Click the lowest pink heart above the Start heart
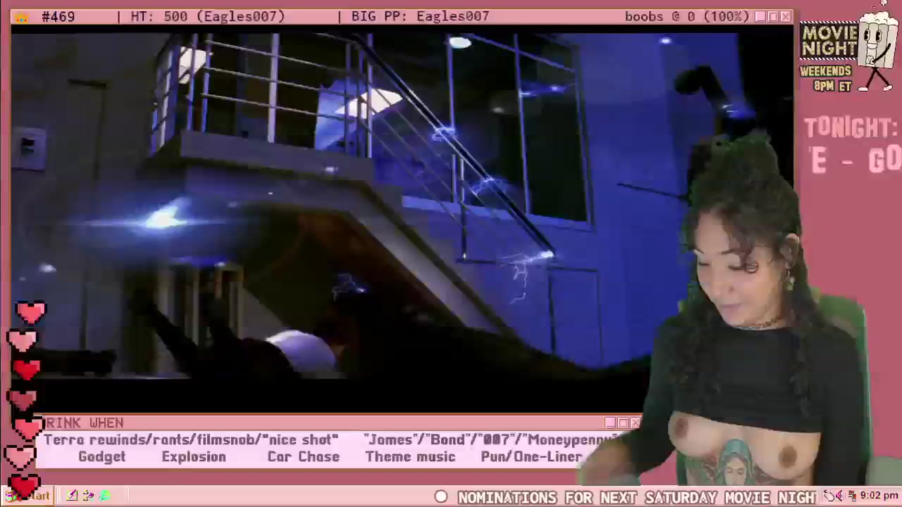The width and height of the screenshot is (902, 507). [20, 458]
